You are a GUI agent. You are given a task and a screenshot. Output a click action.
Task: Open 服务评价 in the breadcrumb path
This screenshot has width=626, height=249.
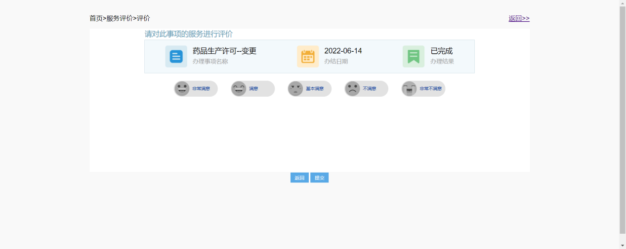tap(120, 18)
